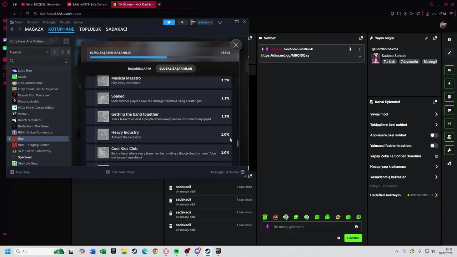Open chat settings gear near Gönder
The image size is (457, 257).
(338, 238)
